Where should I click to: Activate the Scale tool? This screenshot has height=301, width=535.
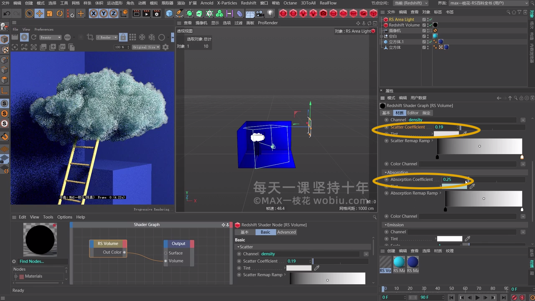pos(49,13)
